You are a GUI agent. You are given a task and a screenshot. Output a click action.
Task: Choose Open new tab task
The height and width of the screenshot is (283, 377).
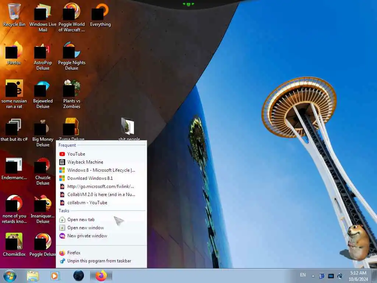(x=101, y=220)
